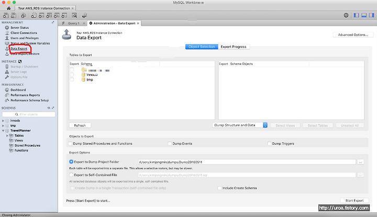Check Include Create Schema

[x=219, y=188]
